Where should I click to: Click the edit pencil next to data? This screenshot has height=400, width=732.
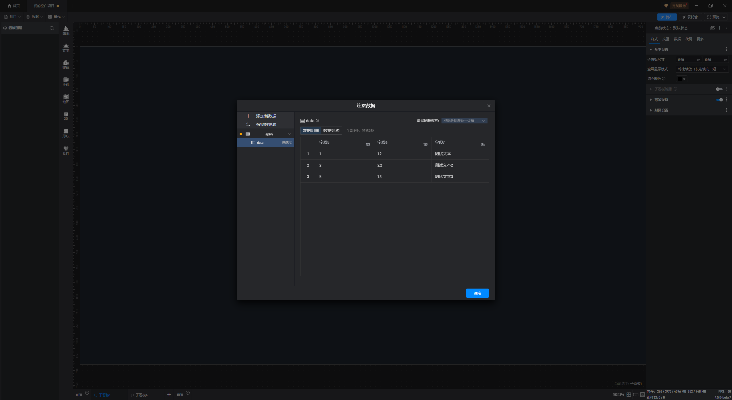(317, 121)
